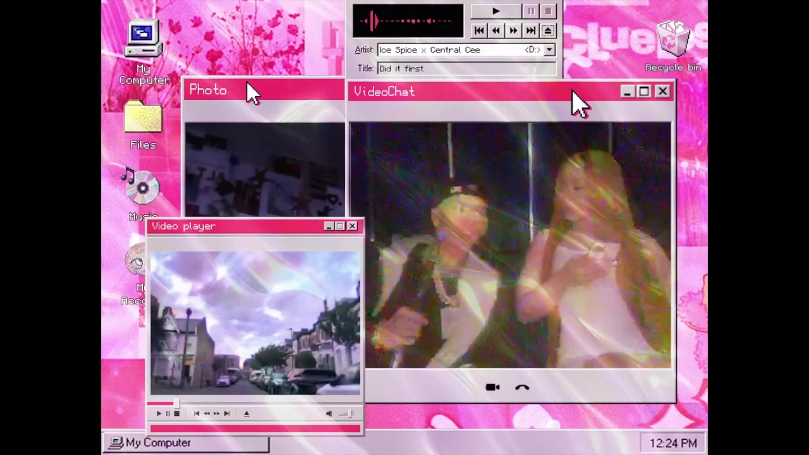Fast-forward the clip in Video player
The height and width of the screenshot is (455, 809).
(x=216, y=413)
